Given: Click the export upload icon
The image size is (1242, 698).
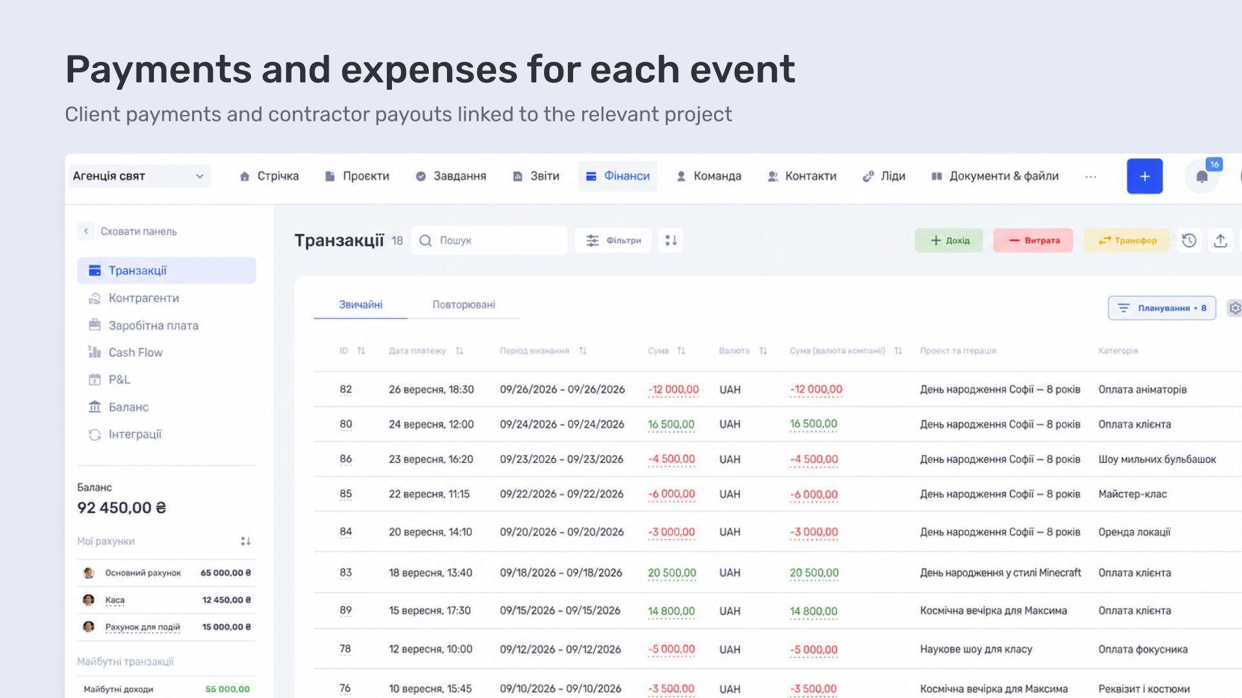Looking at the screenshot, I should [1220, 240].
